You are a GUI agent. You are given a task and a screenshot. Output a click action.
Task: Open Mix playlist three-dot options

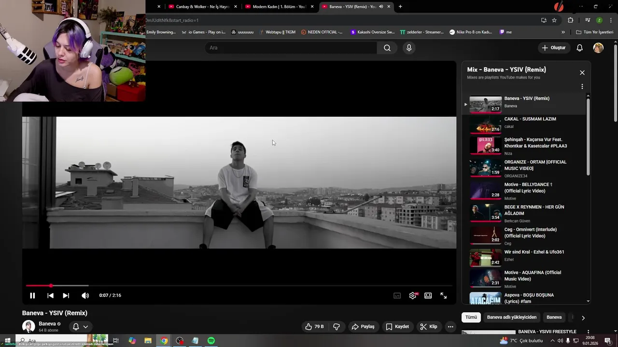point(582,87)
